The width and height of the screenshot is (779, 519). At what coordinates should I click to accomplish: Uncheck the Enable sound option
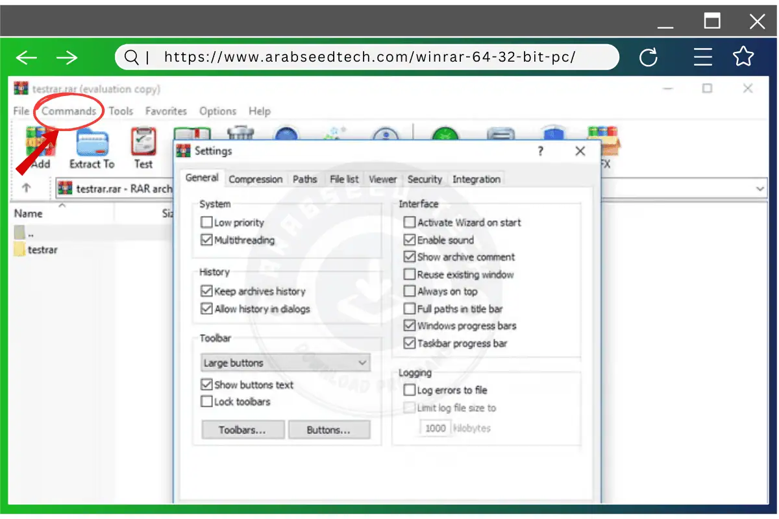click(410, 240)
